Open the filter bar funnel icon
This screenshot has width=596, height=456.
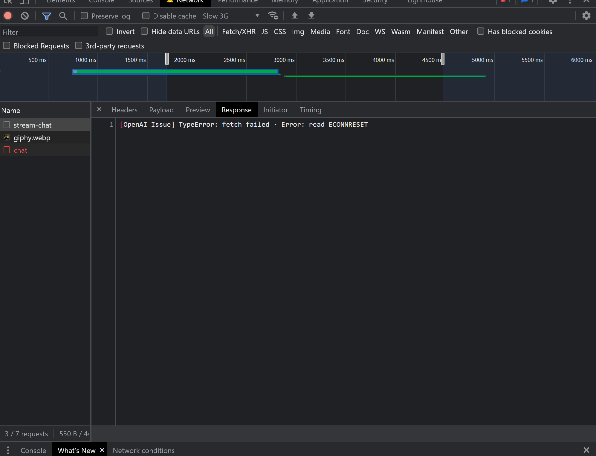(x=46, y=16)
